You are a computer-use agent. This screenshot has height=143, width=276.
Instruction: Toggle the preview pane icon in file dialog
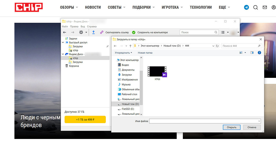click(252, 53)
